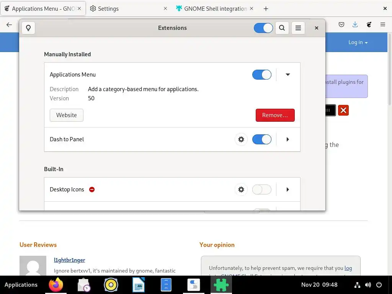Close the browser window X
The image size is (392, 294).
click(385, 8)
